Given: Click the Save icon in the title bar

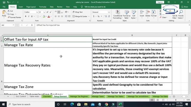Looking at the screenshot, I should click(4, 2).
